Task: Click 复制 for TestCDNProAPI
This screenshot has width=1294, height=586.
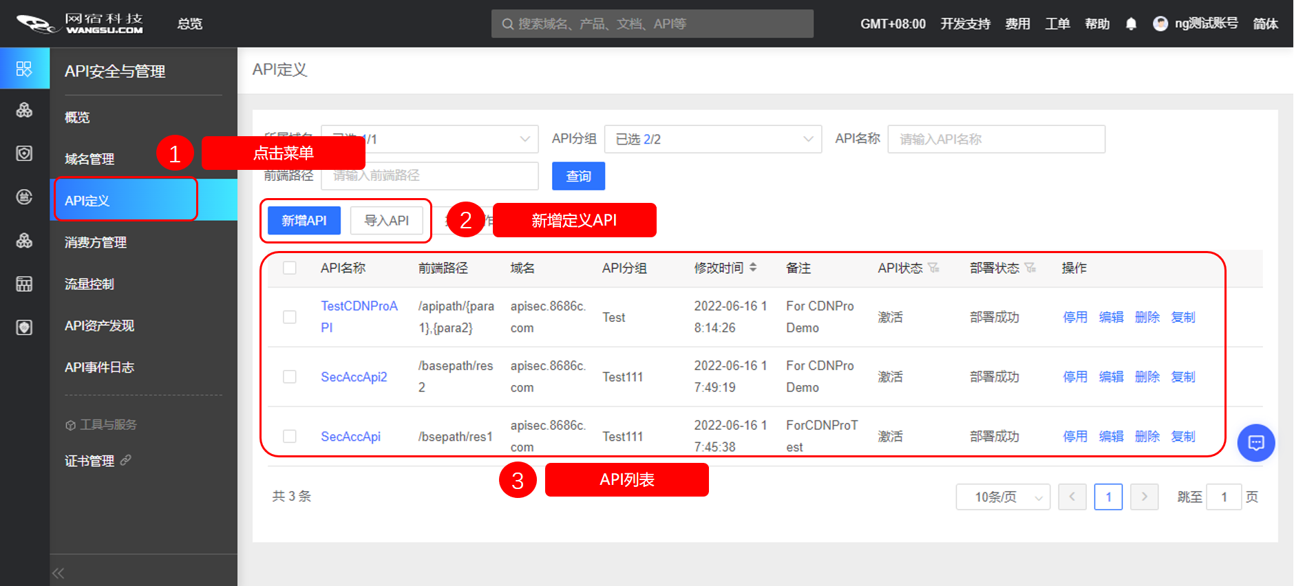Action: (1183, 317)
